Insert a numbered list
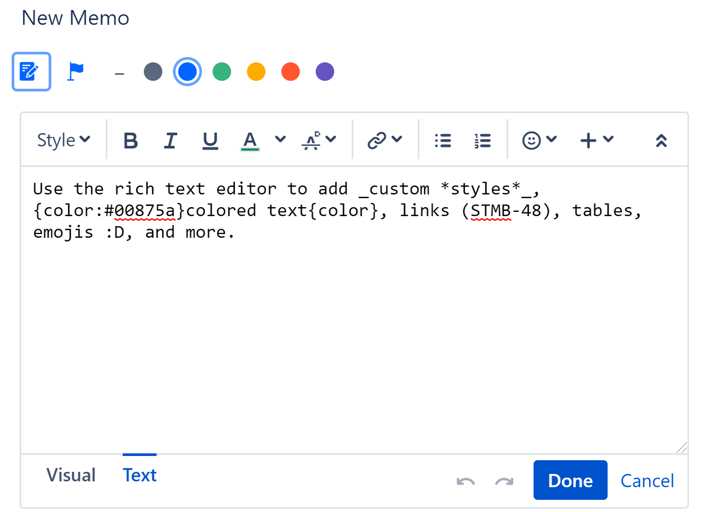The height and width of the screenshot is (512, 716). click(x=482, y=141)
